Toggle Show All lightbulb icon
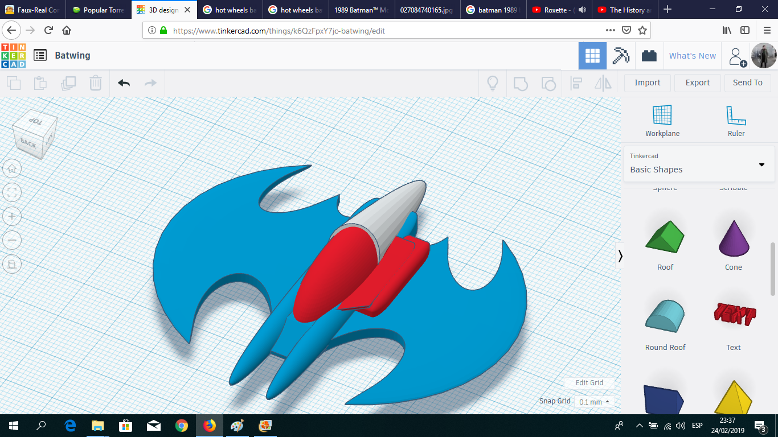778x437 pixels. pos(493,83)
